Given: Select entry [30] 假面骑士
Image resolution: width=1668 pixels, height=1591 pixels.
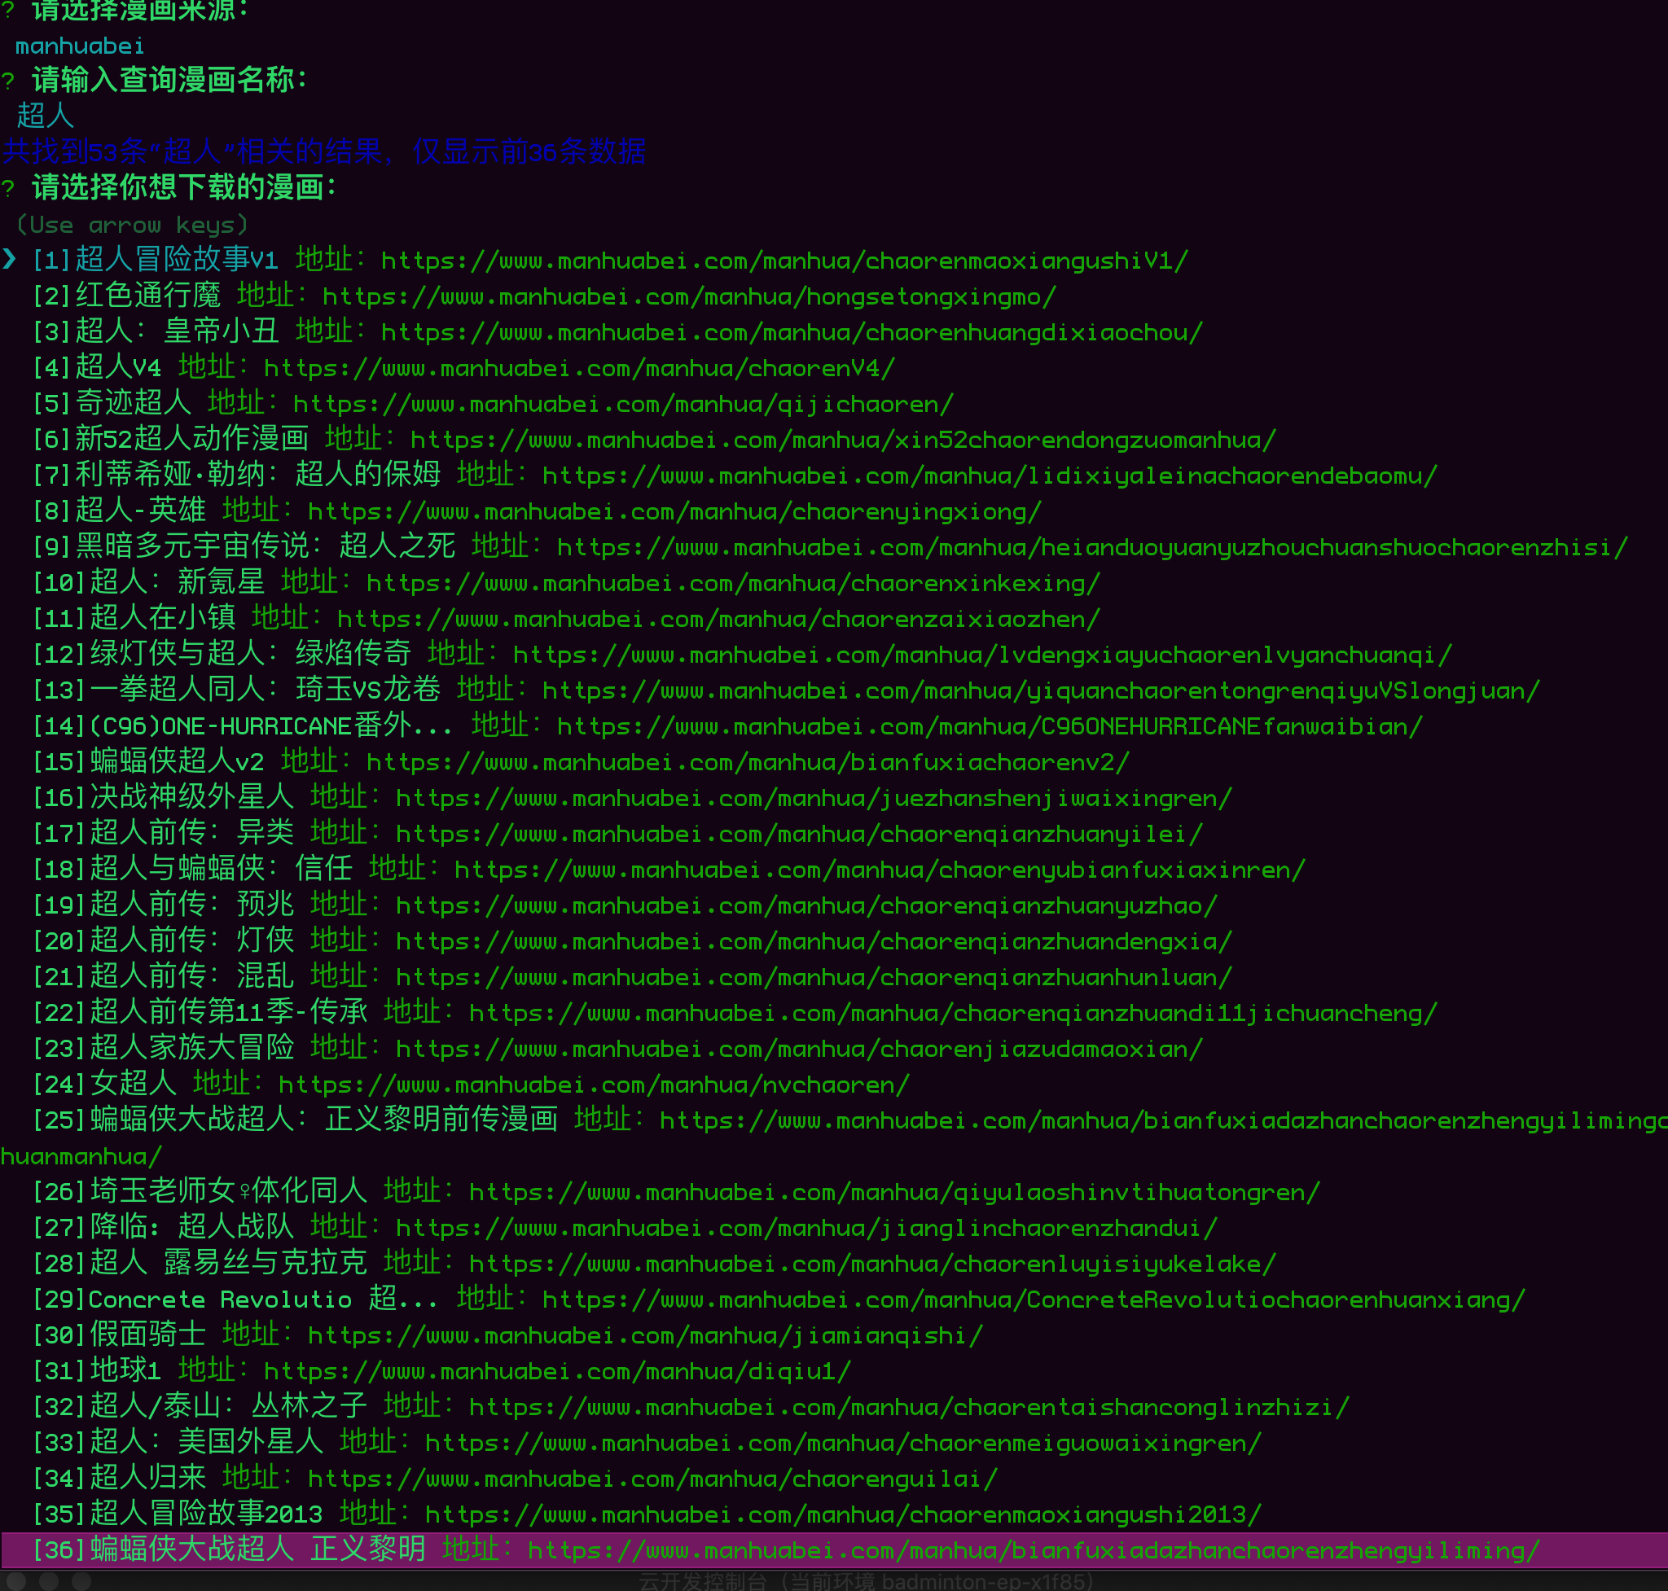Looking at the screenshot, I should click(120, 1335).
